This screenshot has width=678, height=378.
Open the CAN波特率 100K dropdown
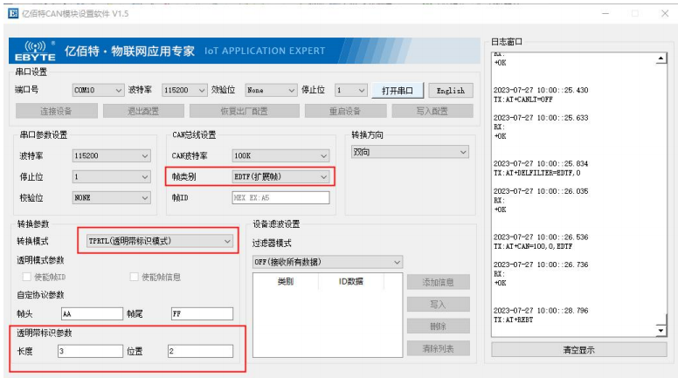click(x=281, y=155)
